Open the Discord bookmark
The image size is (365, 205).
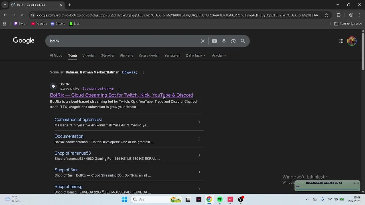point(58,24)
